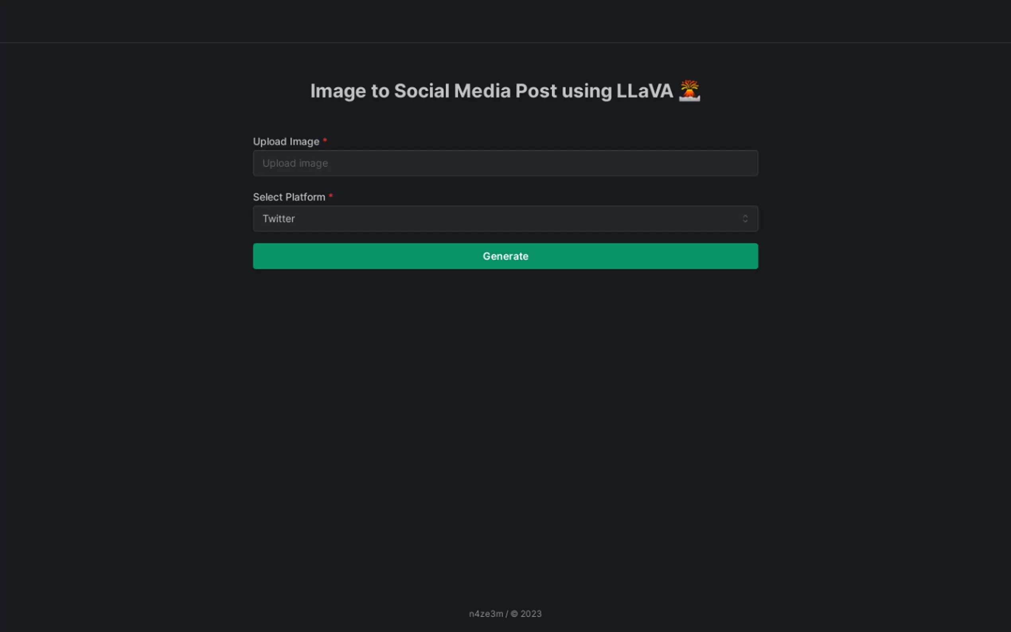Click the empty top header bar
Image resolution: width=1011 pixels, height=632 pixels.
[x=505, y=21]
